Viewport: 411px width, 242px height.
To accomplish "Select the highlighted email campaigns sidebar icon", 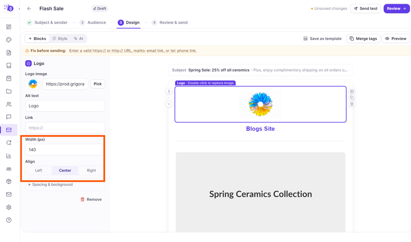I will (x=8, y=130).
